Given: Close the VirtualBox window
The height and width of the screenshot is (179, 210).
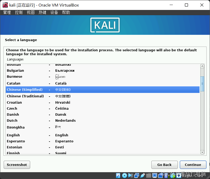Looking at the screenshot, I should pos(202,5).
